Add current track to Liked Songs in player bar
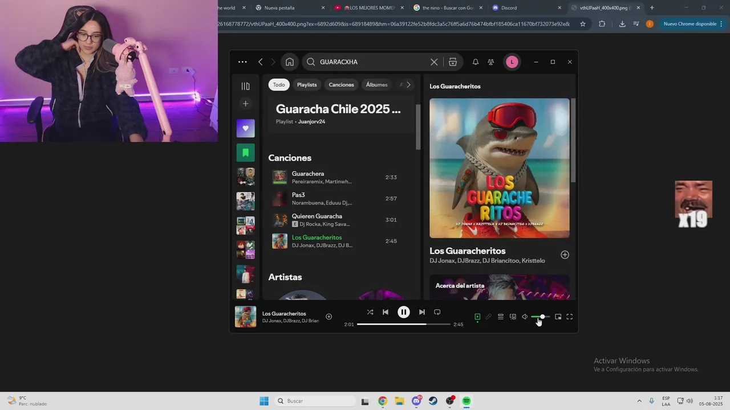Screen dimensions: 730x410 tap(328, 317)
